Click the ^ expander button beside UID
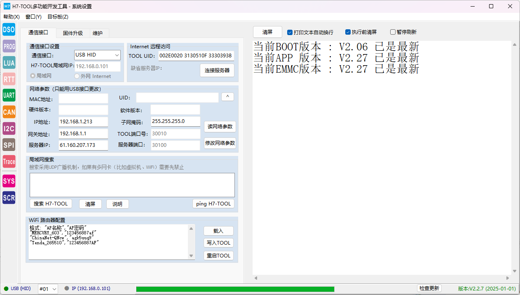The image size is (520, 295). tap(227, 97)
